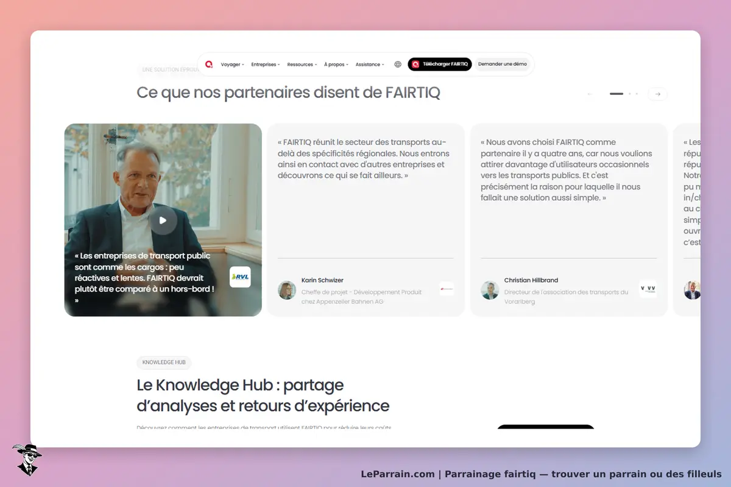
Task: Jump to second carousel page dot
Action: click(x=630, y=94)
